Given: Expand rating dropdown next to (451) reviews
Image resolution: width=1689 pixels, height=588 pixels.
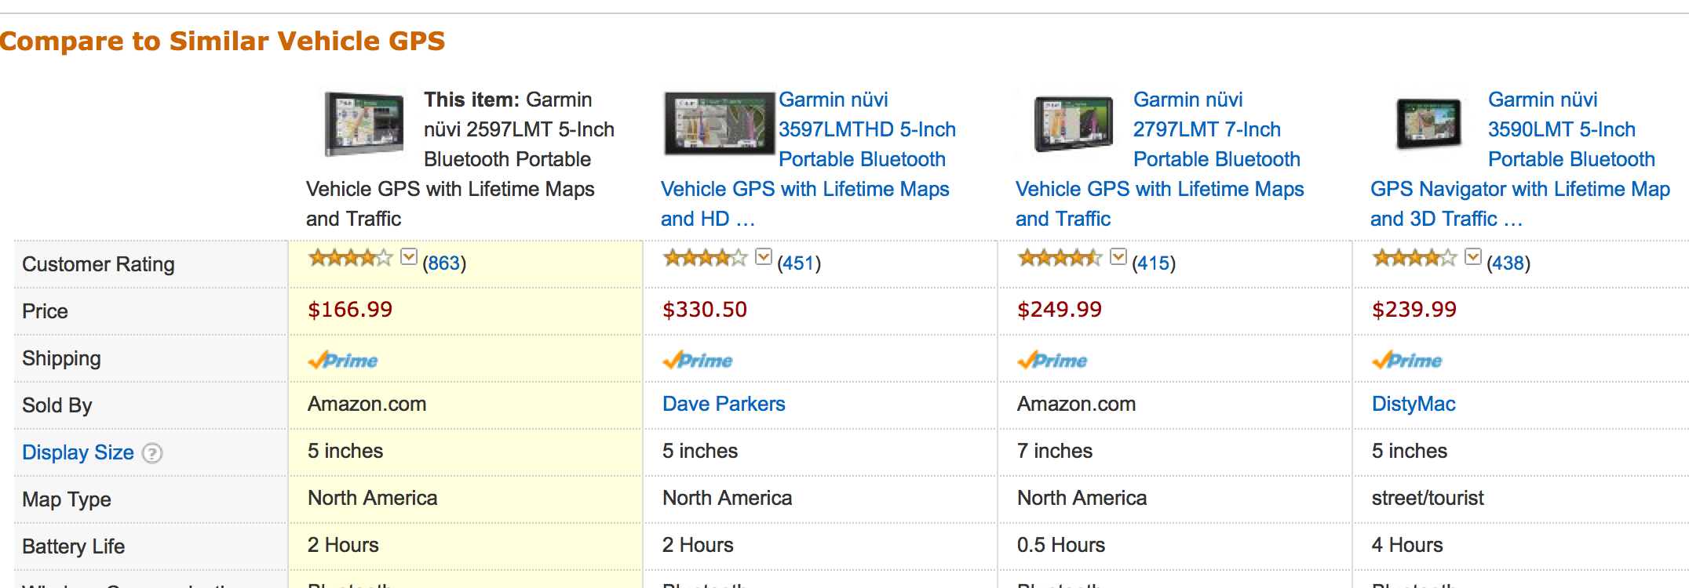Looking at the screenshot, I should pos(764,257).
